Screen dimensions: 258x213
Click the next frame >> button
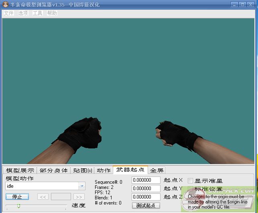click(79, 197)
